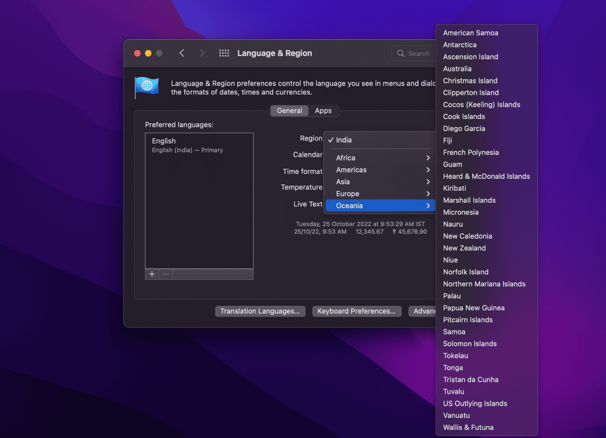Open the show-all preferences grid
Image resolution: width=606 pixels, height=438 pixels.
coord(224,53)
